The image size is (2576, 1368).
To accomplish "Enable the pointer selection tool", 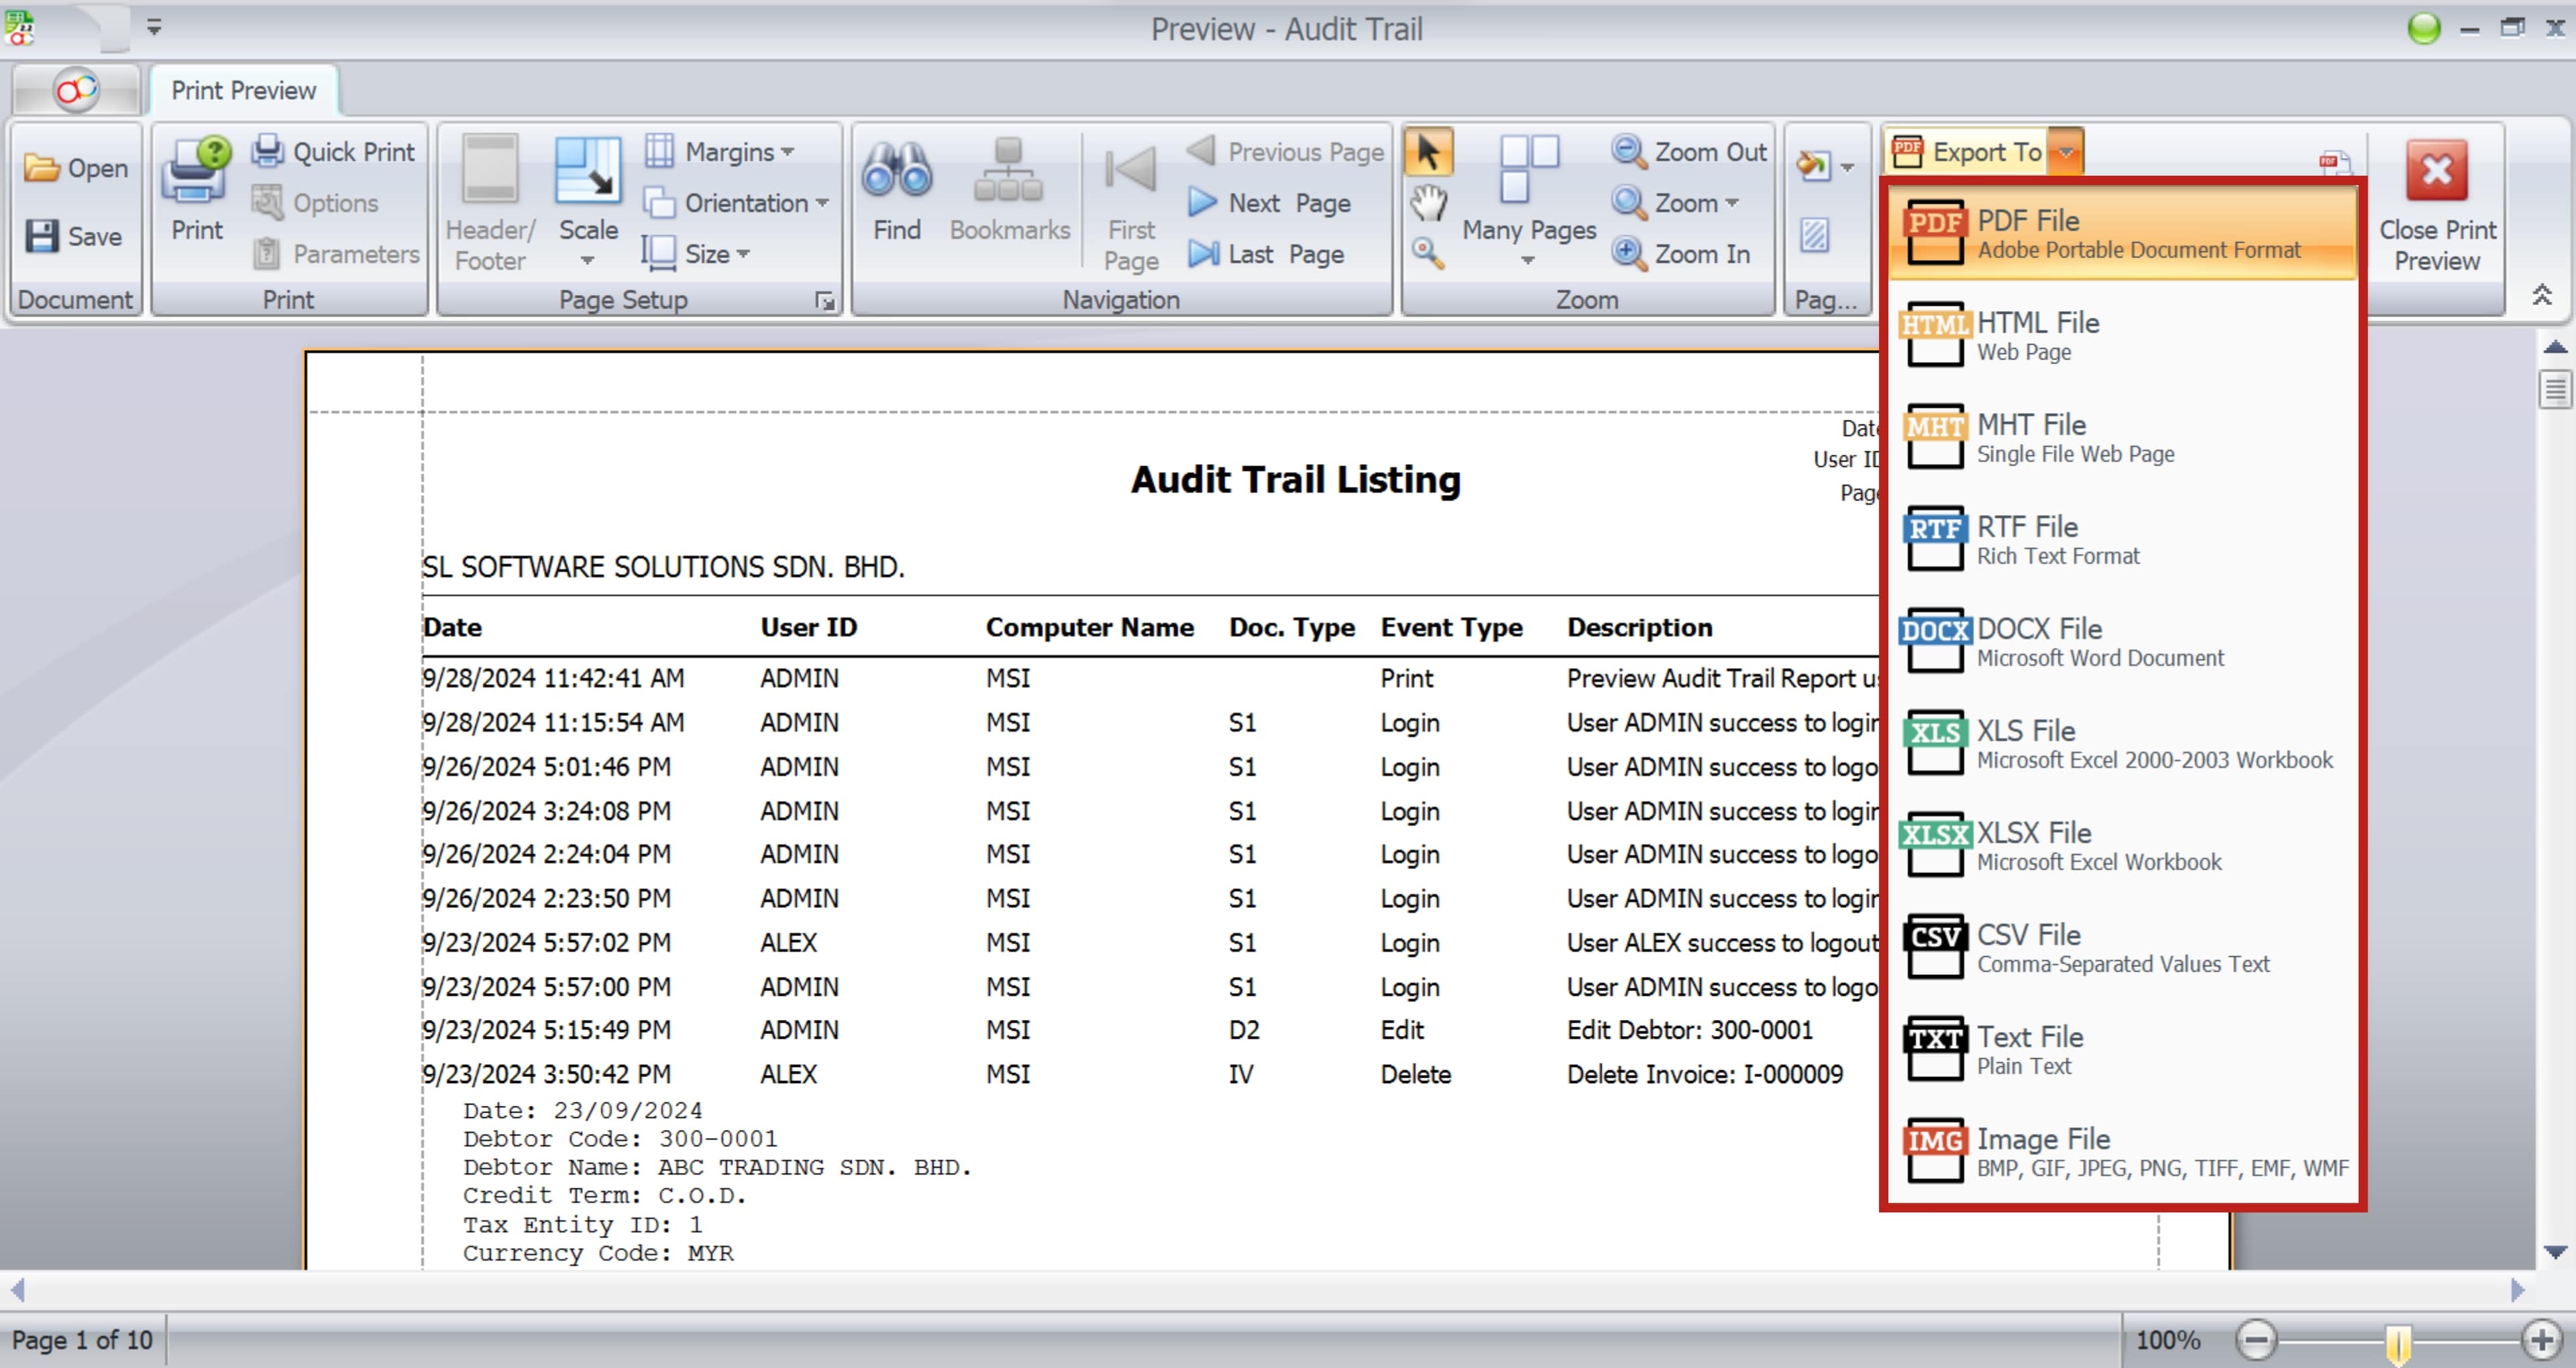I will click(x=1428, y=153).
